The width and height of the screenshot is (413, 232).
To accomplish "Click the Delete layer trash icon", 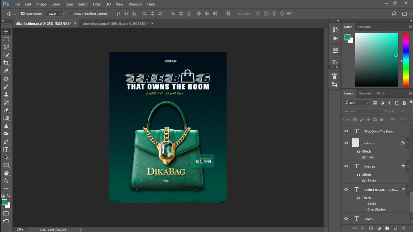I will point(403,228).
